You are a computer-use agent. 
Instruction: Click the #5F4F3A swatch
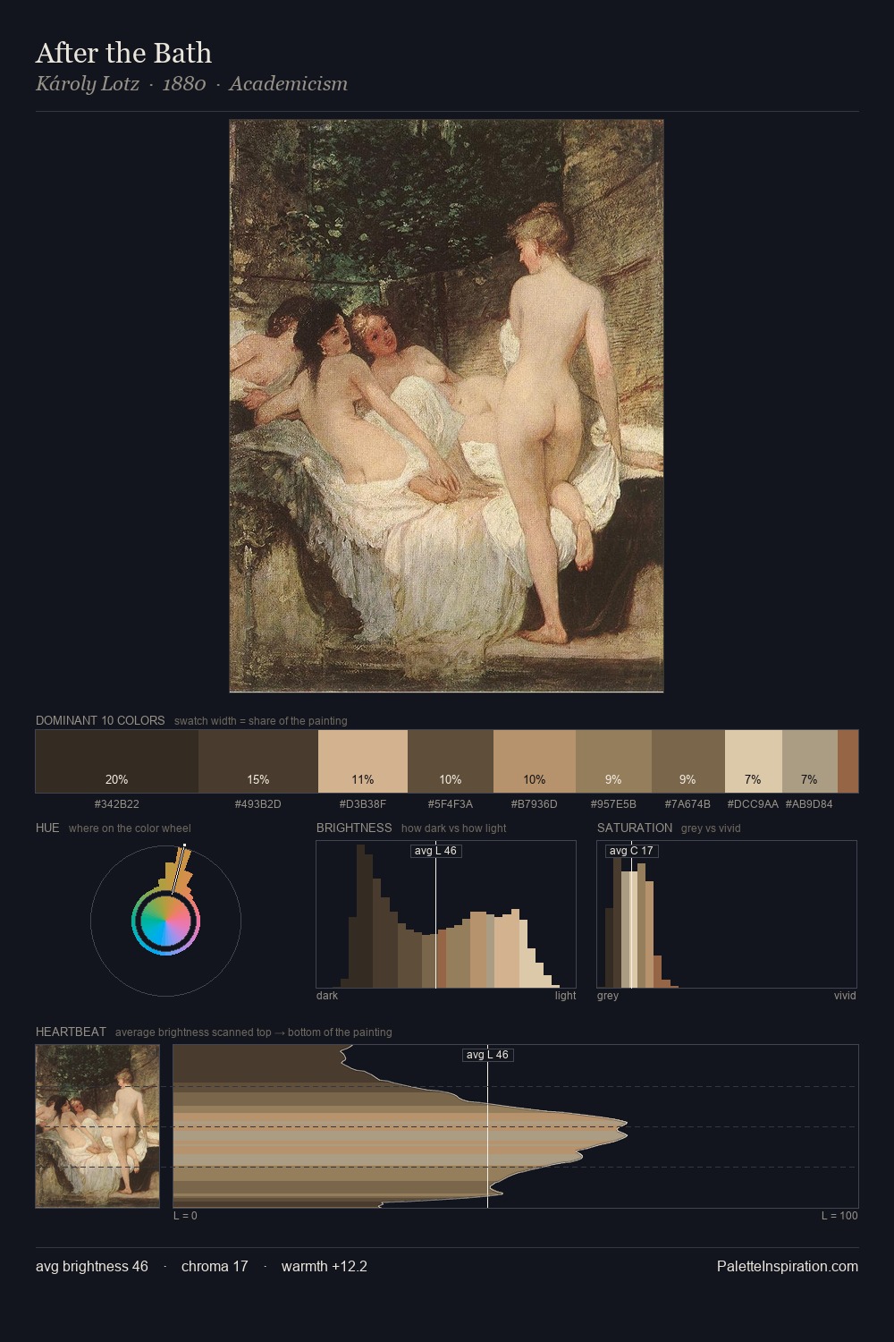point(451,761)
